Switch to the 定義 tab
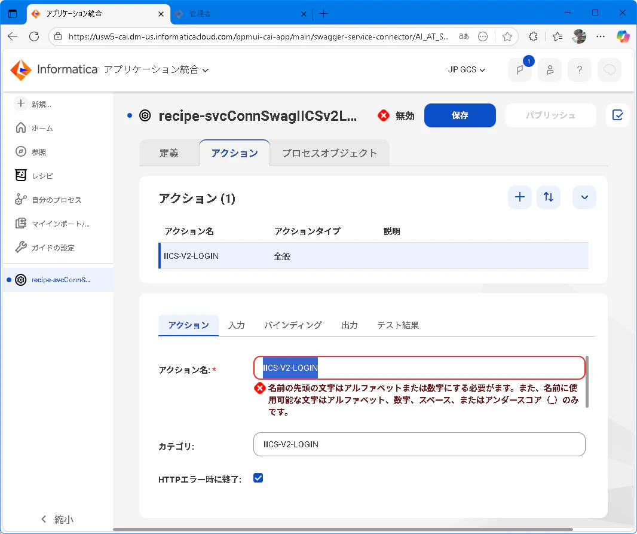This screenshot has height=534, width=637. [x=169, y=153]
